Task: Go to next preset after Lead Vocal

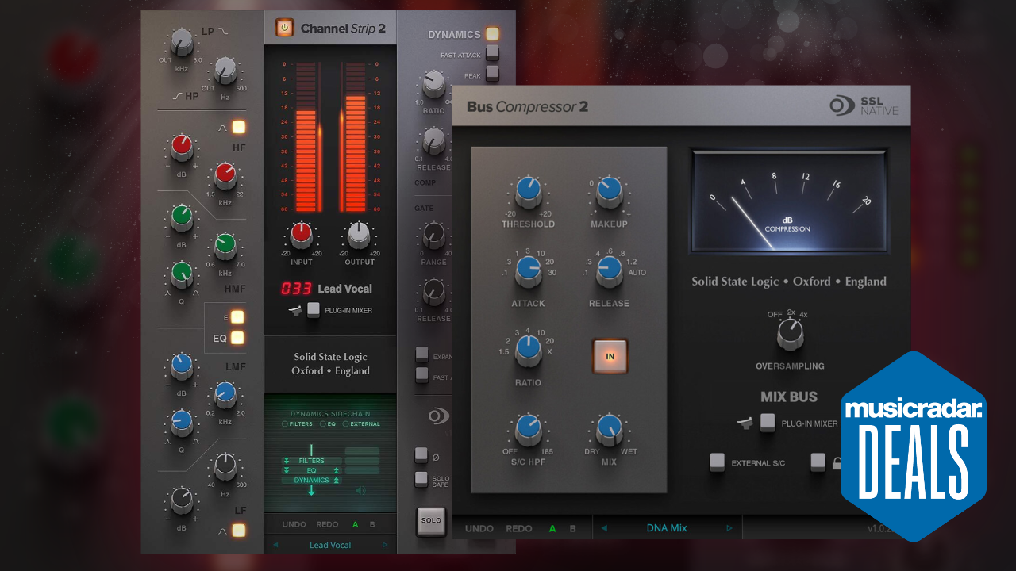Action: (x=385, y=545)
